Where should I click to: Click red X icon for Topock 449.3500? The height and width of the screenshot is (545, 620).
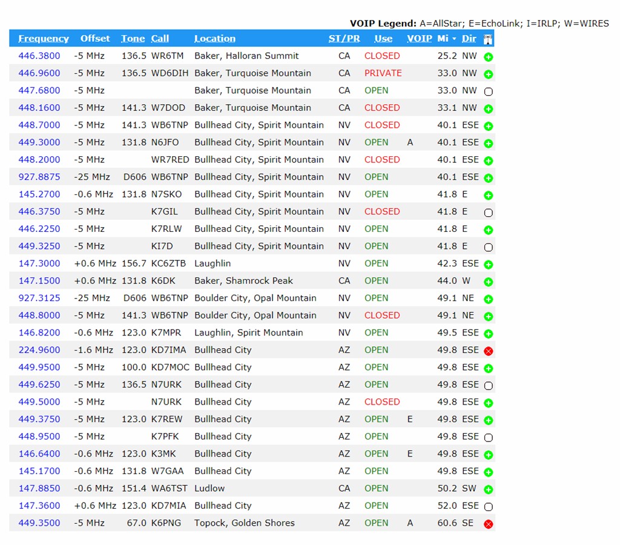tap(488, 524)
